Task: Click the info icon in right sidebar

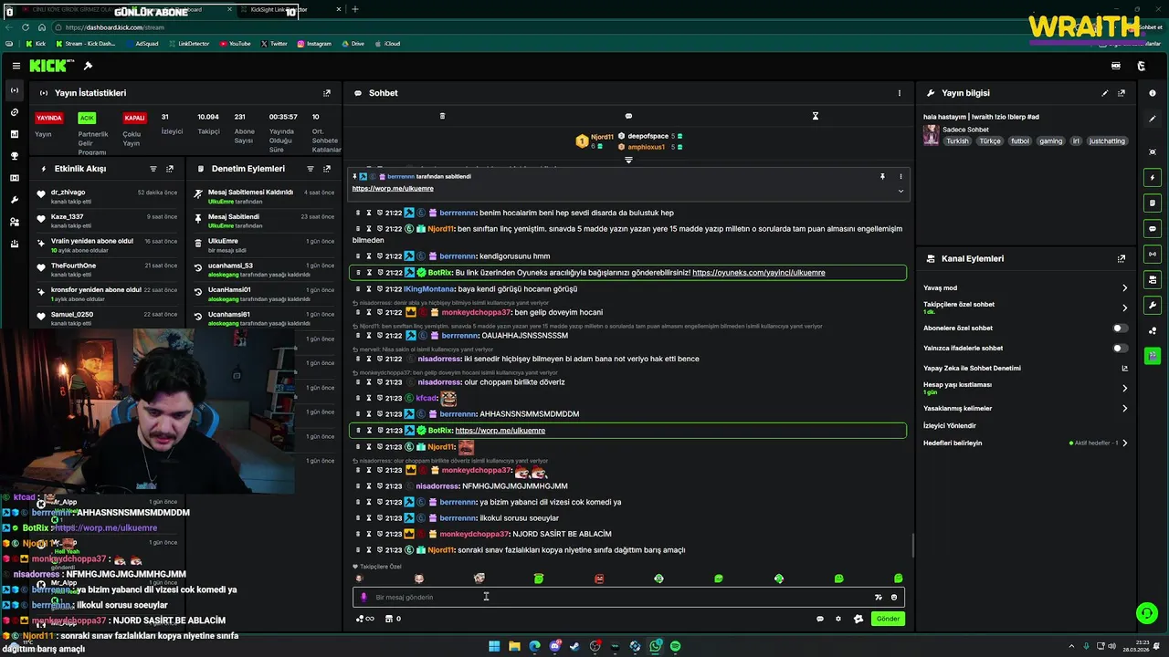Action: [x=1153, y=93]
